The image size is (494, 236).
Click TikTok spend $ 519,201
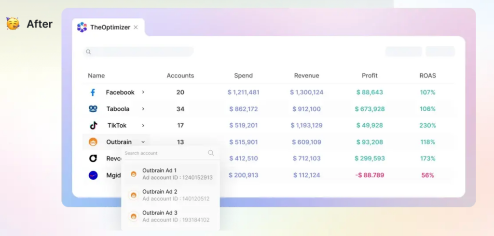[244, 126]
